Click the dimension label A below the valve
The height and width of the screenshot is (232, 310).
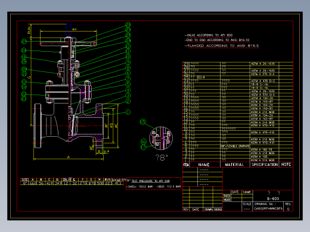pos(69,157)
